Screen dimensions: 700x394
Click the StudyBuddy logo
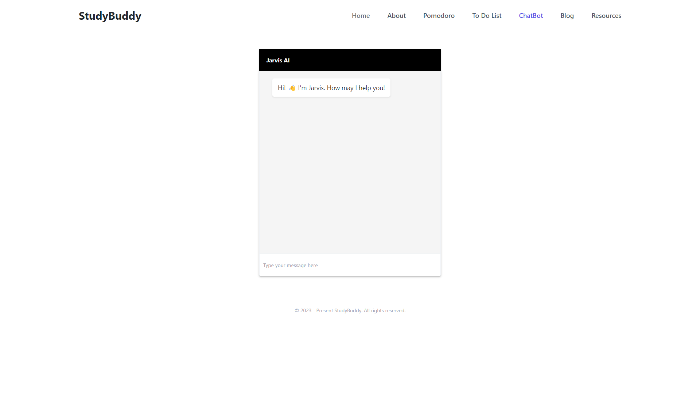tap(110, 16)
